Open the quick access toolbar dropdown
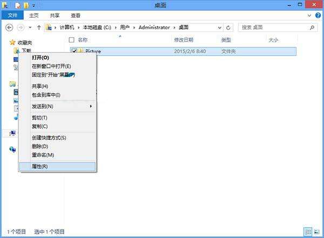This screenshot has height=238, width=324. click(x=33, y=6)
